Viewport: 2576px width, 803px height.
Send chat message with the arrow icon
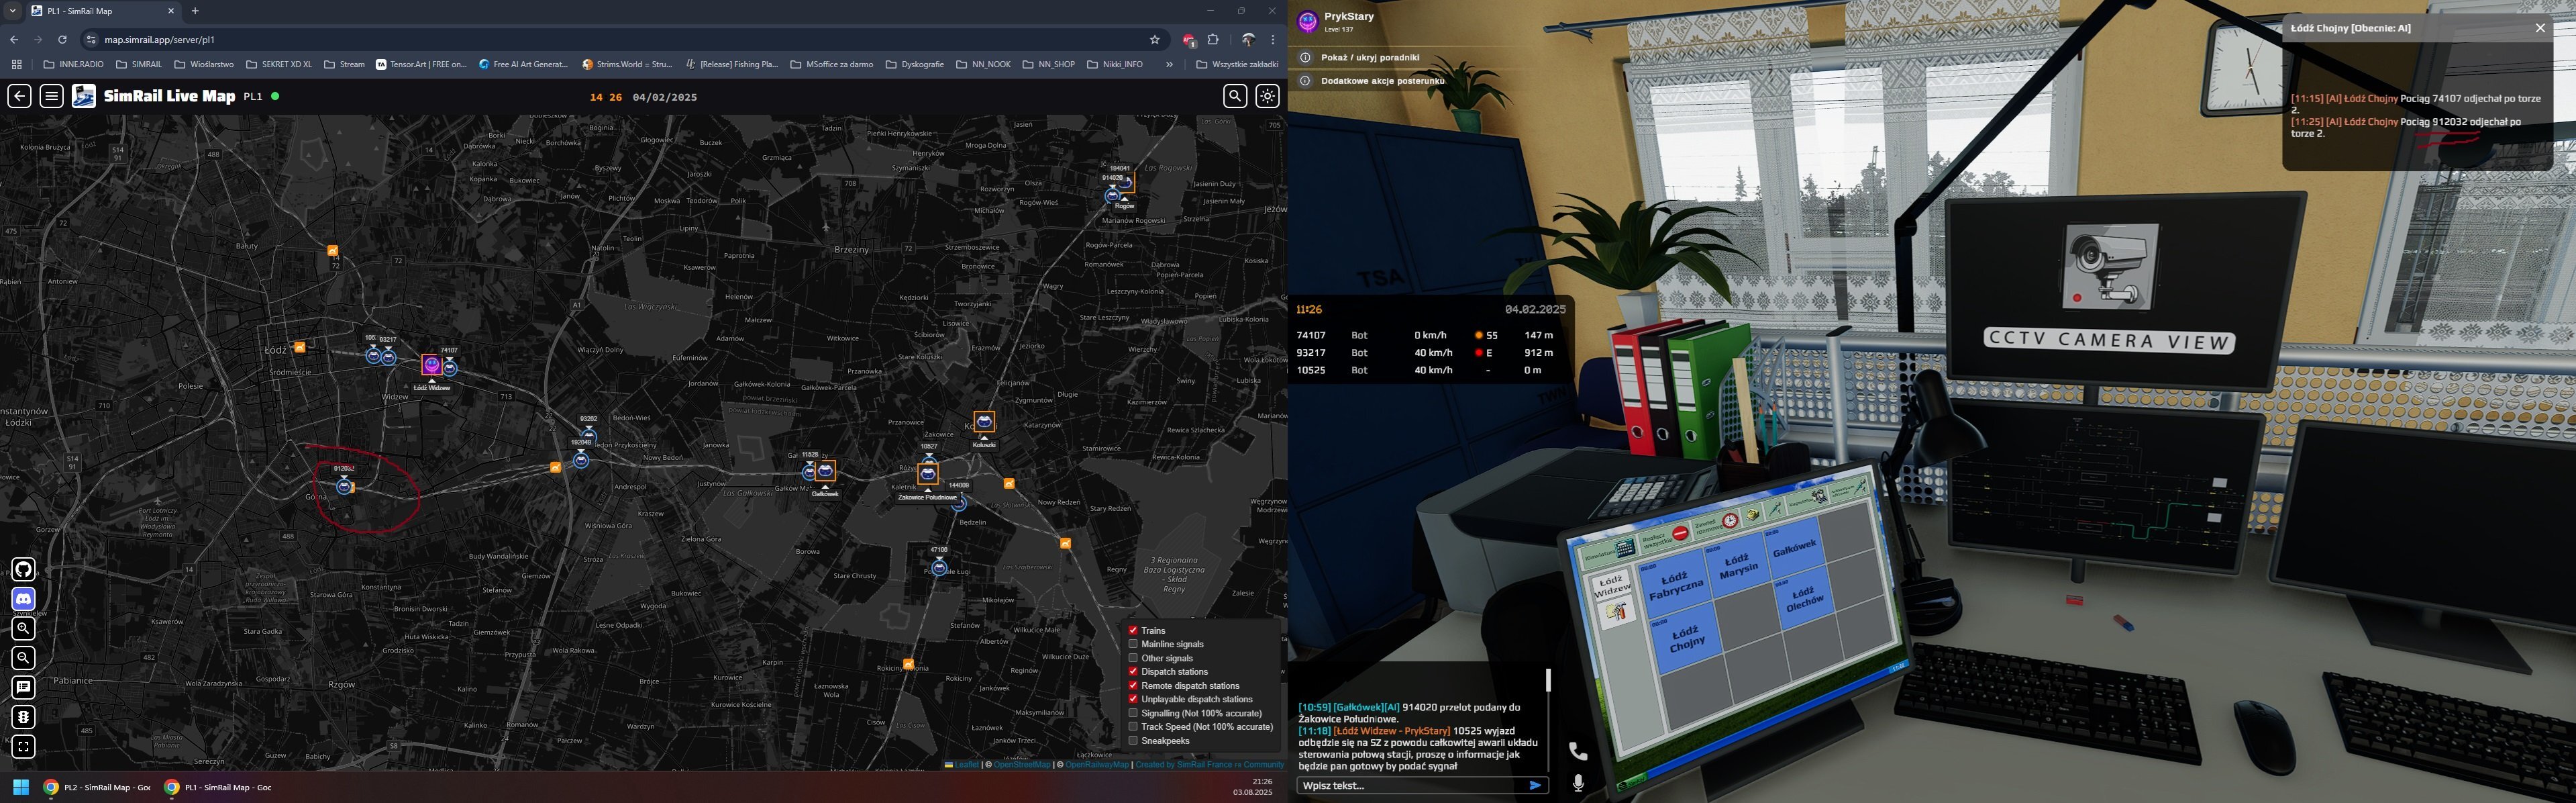1535,785
